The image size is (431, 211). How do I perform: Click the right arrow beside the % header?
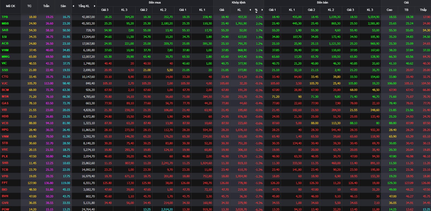[262, 10]
